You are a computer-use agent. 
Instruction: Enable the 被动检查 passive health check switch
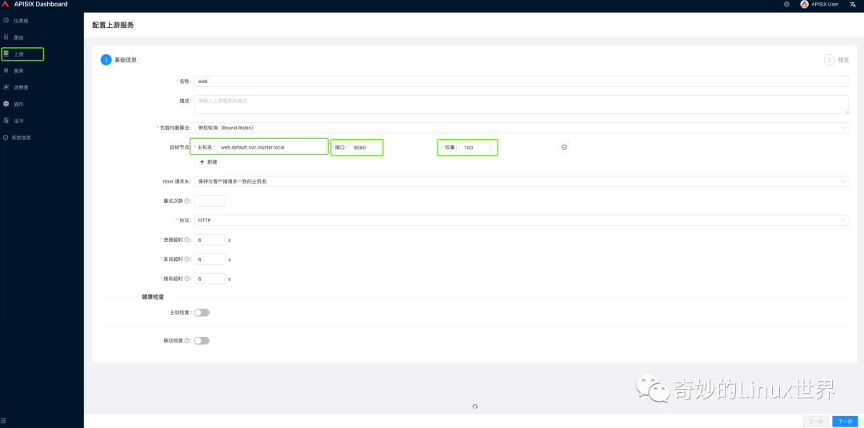202,340
